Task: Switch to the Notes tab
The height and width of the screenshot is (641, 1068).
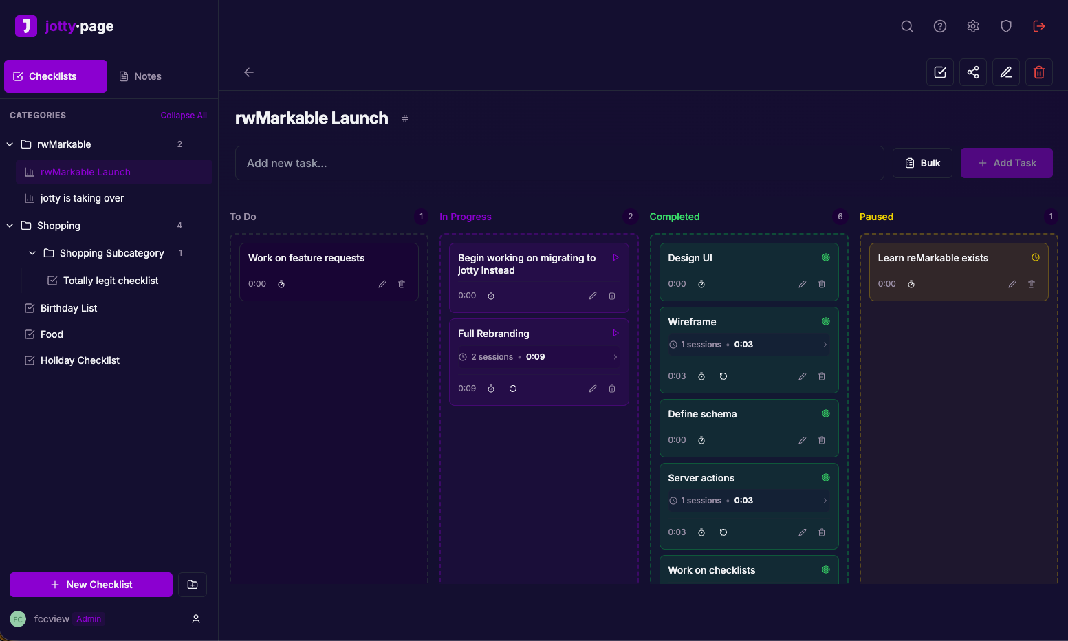Action: tap(140, 76)
